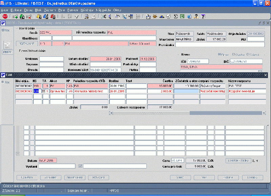Open the Záznam menu
Screen dimensions: 271x196
pos(50,10)
